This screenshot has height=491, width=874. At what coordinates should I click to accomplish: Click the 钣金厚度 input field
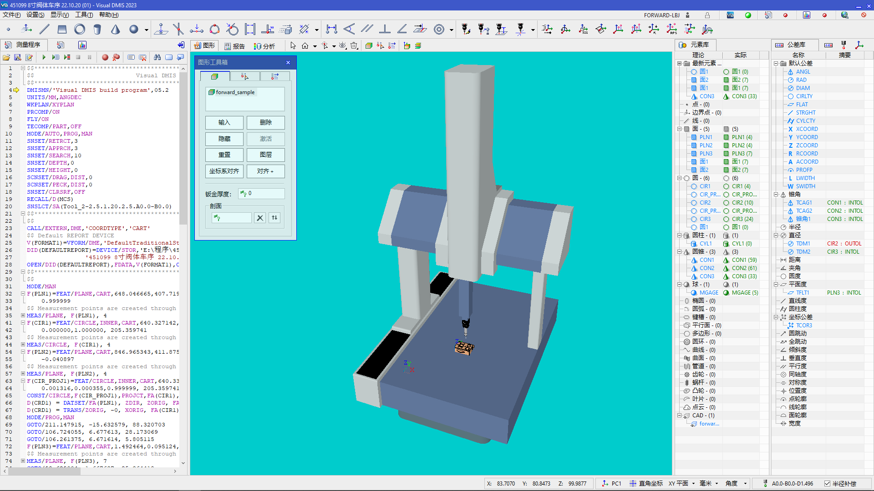pyautogui.click(x=261, y=194)
